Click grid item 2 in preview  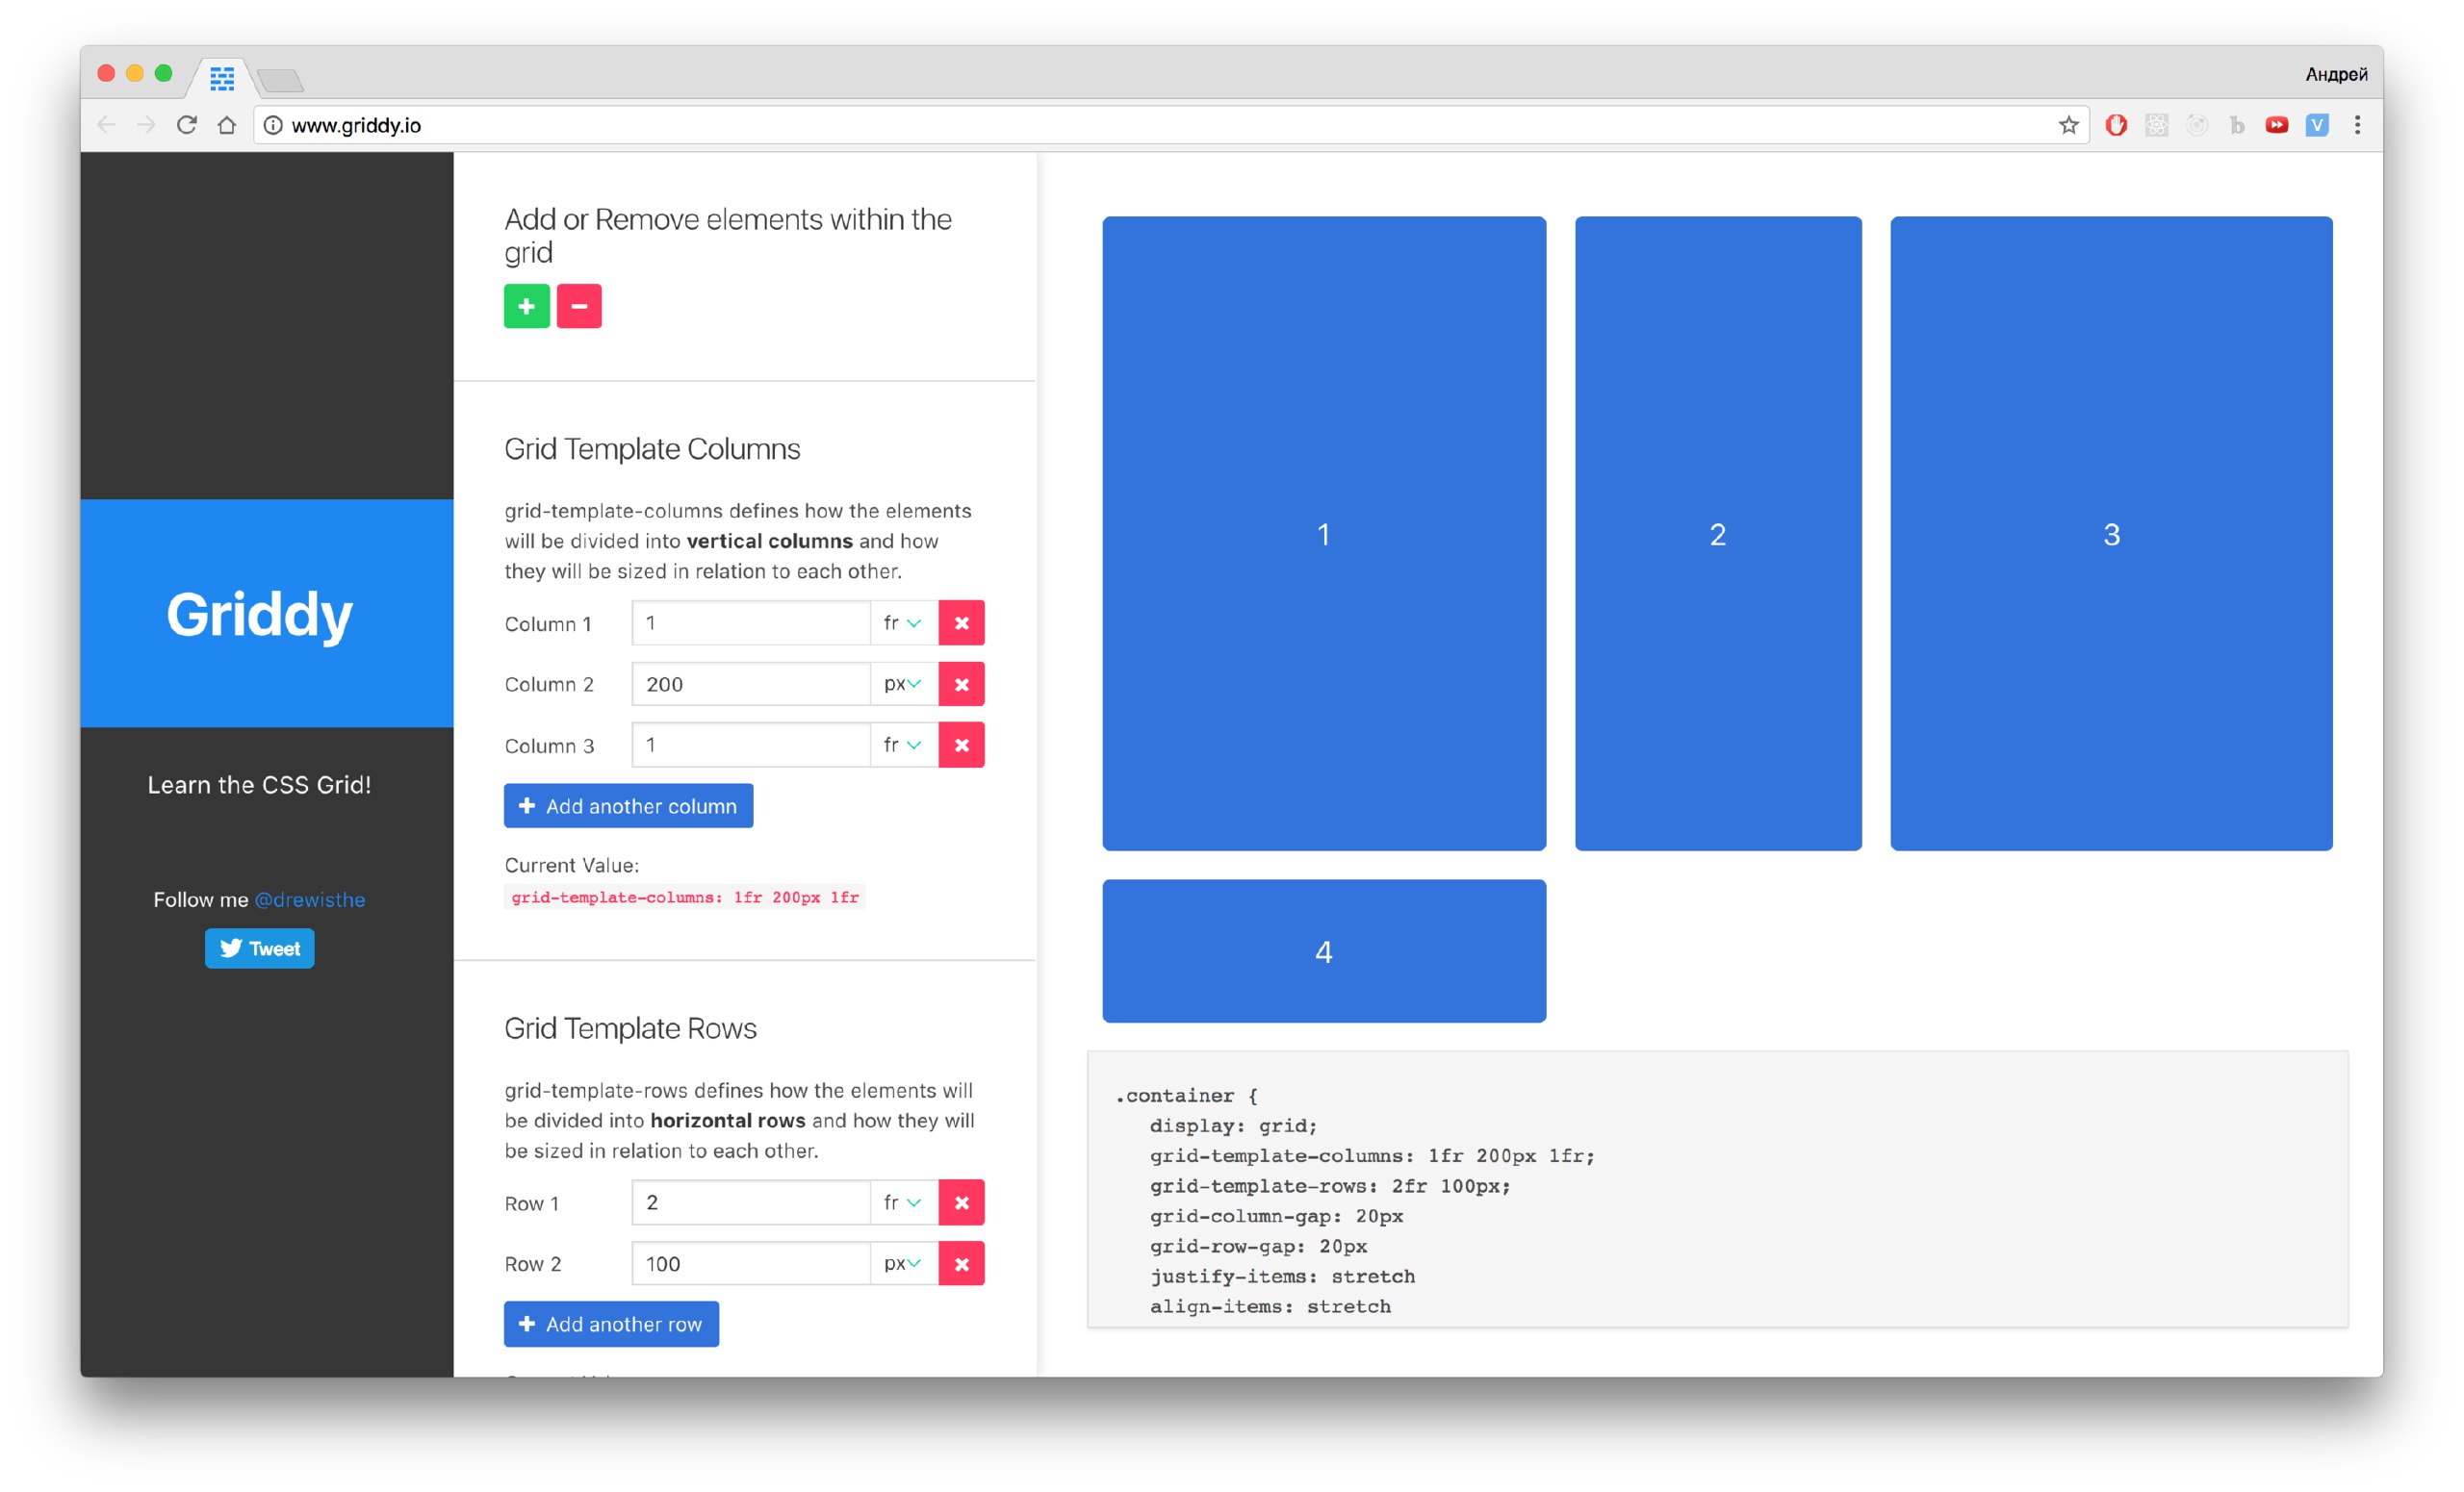(1718, 534)
